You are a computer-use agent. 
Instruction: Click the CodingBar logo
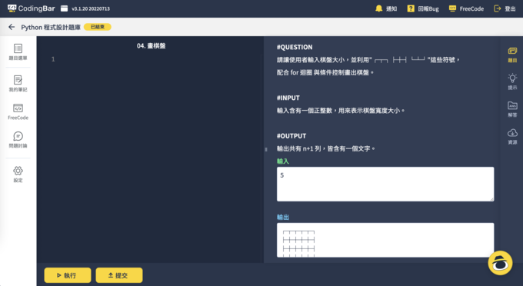(x=32, y=8)
